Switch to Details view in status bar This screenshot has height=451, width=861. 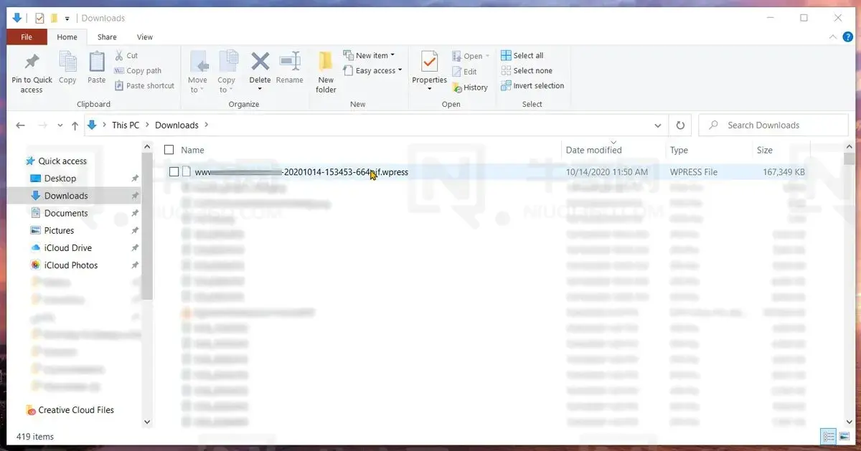coord(829,436)
